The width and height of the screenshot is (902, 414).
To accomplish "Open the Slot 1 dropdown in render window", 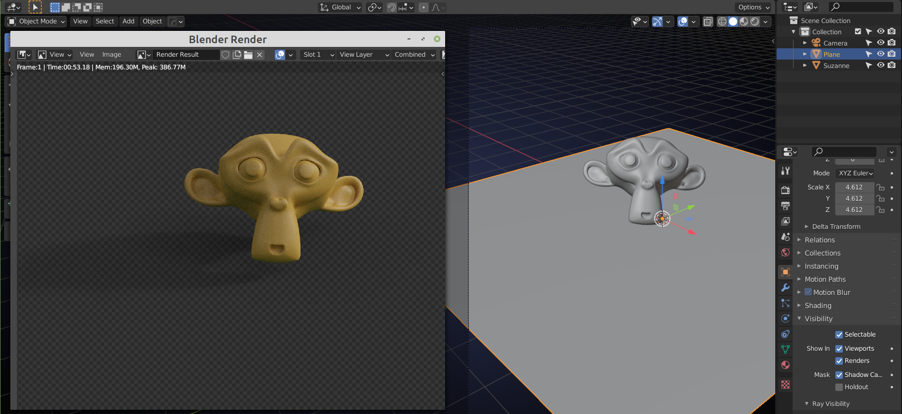I will 318,55.
